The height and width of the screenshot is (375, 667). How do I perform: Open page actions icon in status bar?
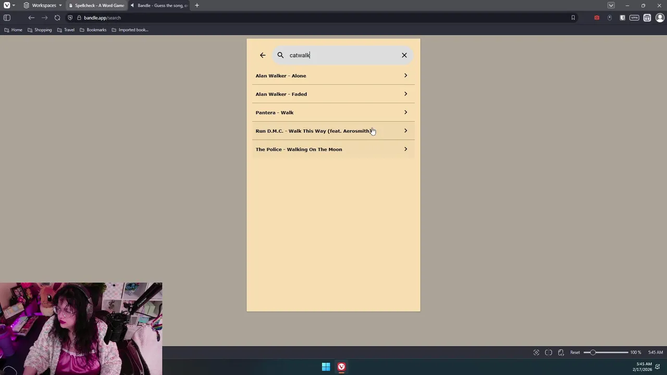[x=561, y=353]
